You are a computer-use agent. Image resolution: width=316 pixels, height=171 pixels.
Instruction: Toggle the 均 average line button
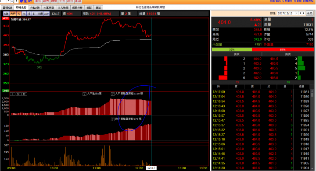[19, 14]
